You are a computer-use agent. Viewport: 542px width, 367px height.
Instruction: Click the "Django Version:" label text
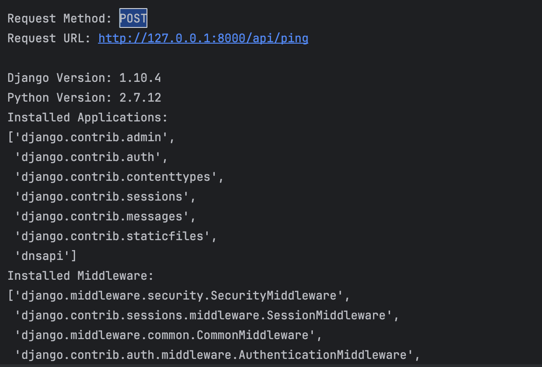pyautogui.click(x=59, y=78)
